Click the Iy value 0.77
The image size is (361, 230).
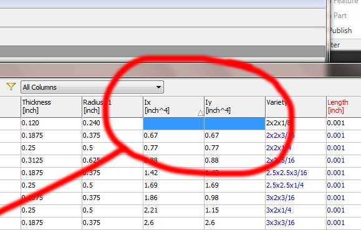[x=234, y=148]
